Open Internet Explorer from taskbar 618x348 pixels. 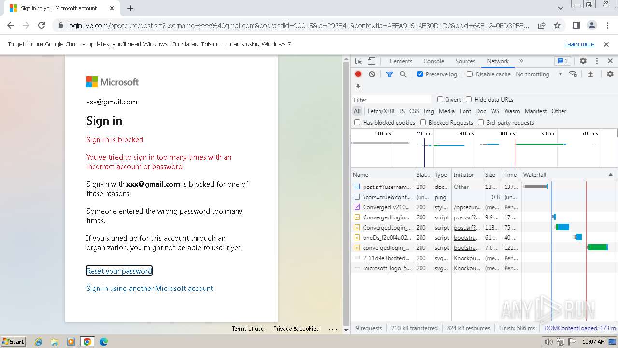(x=39, y=342)
